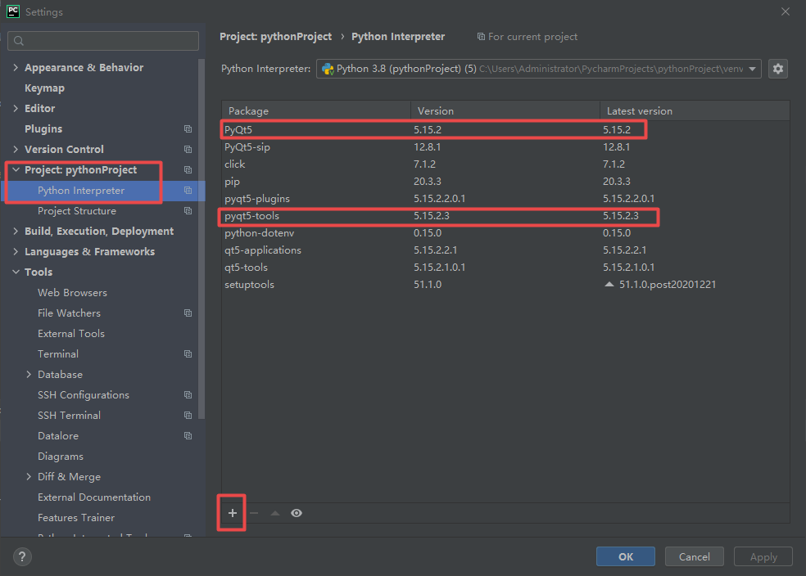Open interpreter settings with the gear icon
This screenshot has height=576, width=806.
point(777,69)
